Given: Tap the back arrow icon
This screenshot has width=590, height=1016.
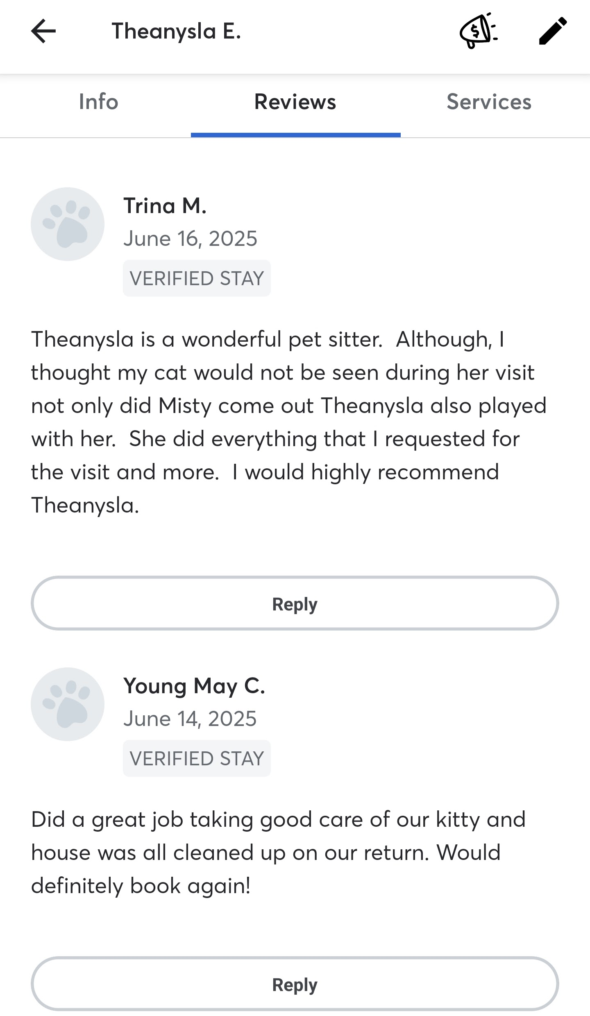Looking at the screenshot, I should click(x=43, y=31).
